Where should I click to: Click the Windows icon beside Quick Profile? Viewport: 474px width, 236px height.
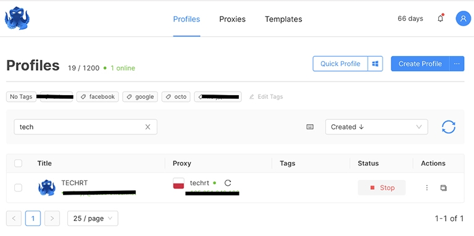pos(375,64)
